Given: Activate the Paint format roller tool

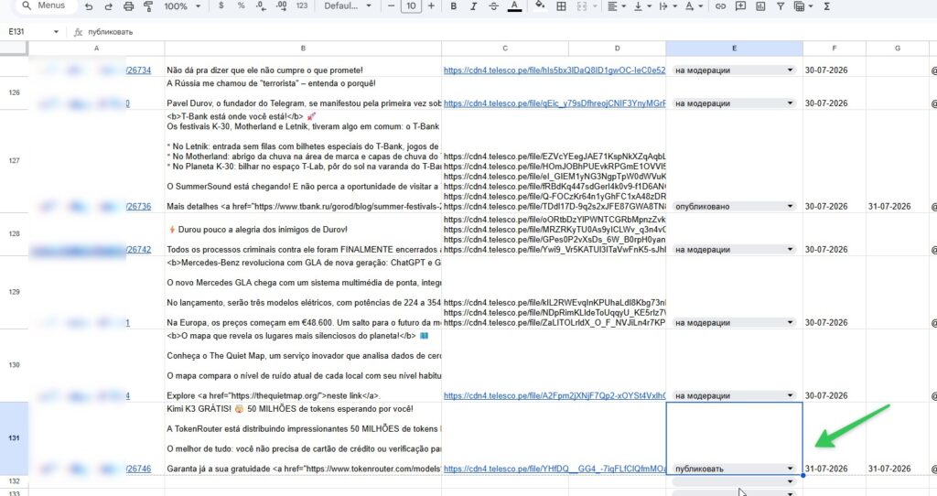Looking at the screenshot, I should click(148, 6).
